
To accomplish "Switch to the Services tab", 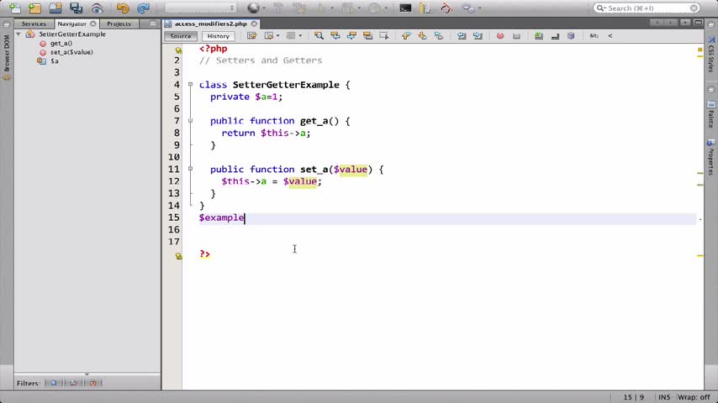I will pyautogui.click(x=34, y=24).
